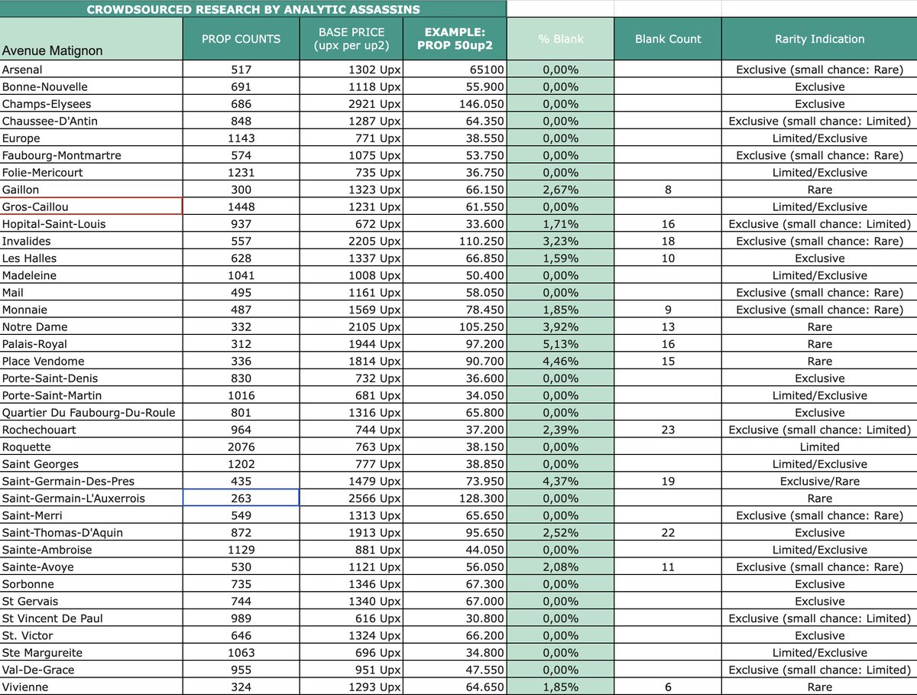Click the PROP COUNTS column header
Viewport: 917px width, 695px height.
click(x=241, y=38)
